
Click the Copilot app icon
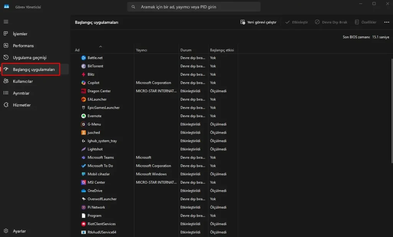pyautogui.click(x=83, y=83)
